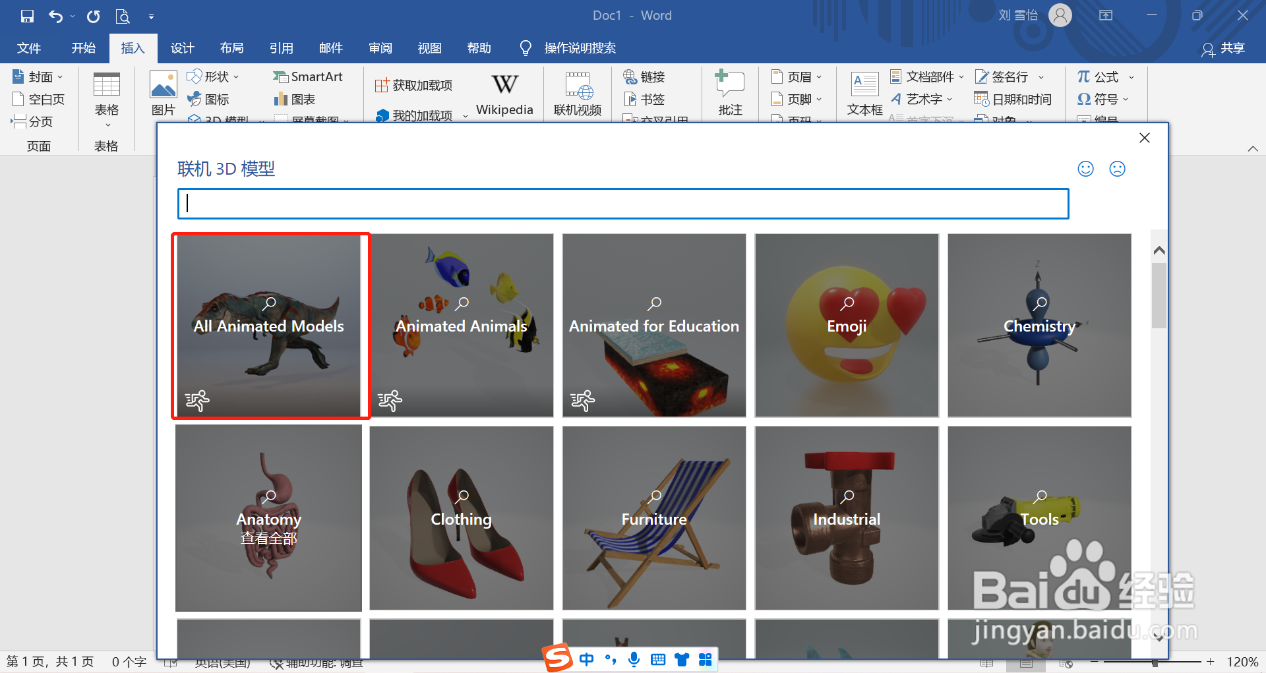This screenshot has width=1266, height=673.
Task: Click the 图标 icons button
Action: pos(208,100)
